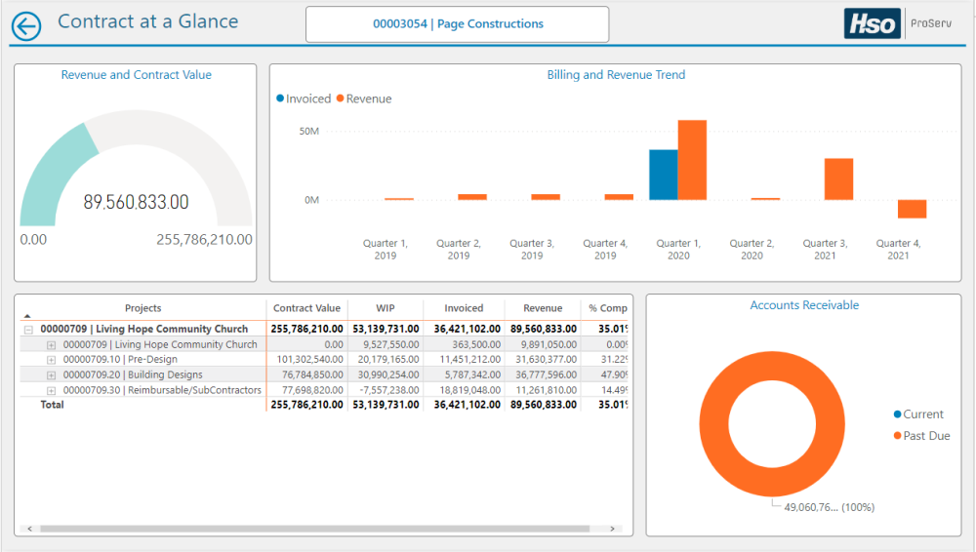This screenshot has height=552, width=976.
Task: Click the orange Accounts Receivable donut ring
Action: [712, 424]
